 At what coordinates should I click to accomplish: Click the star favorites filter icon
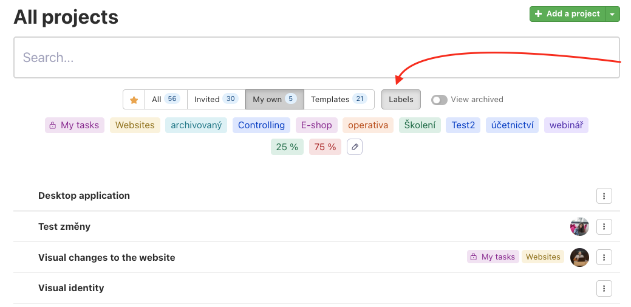(134, 100)
